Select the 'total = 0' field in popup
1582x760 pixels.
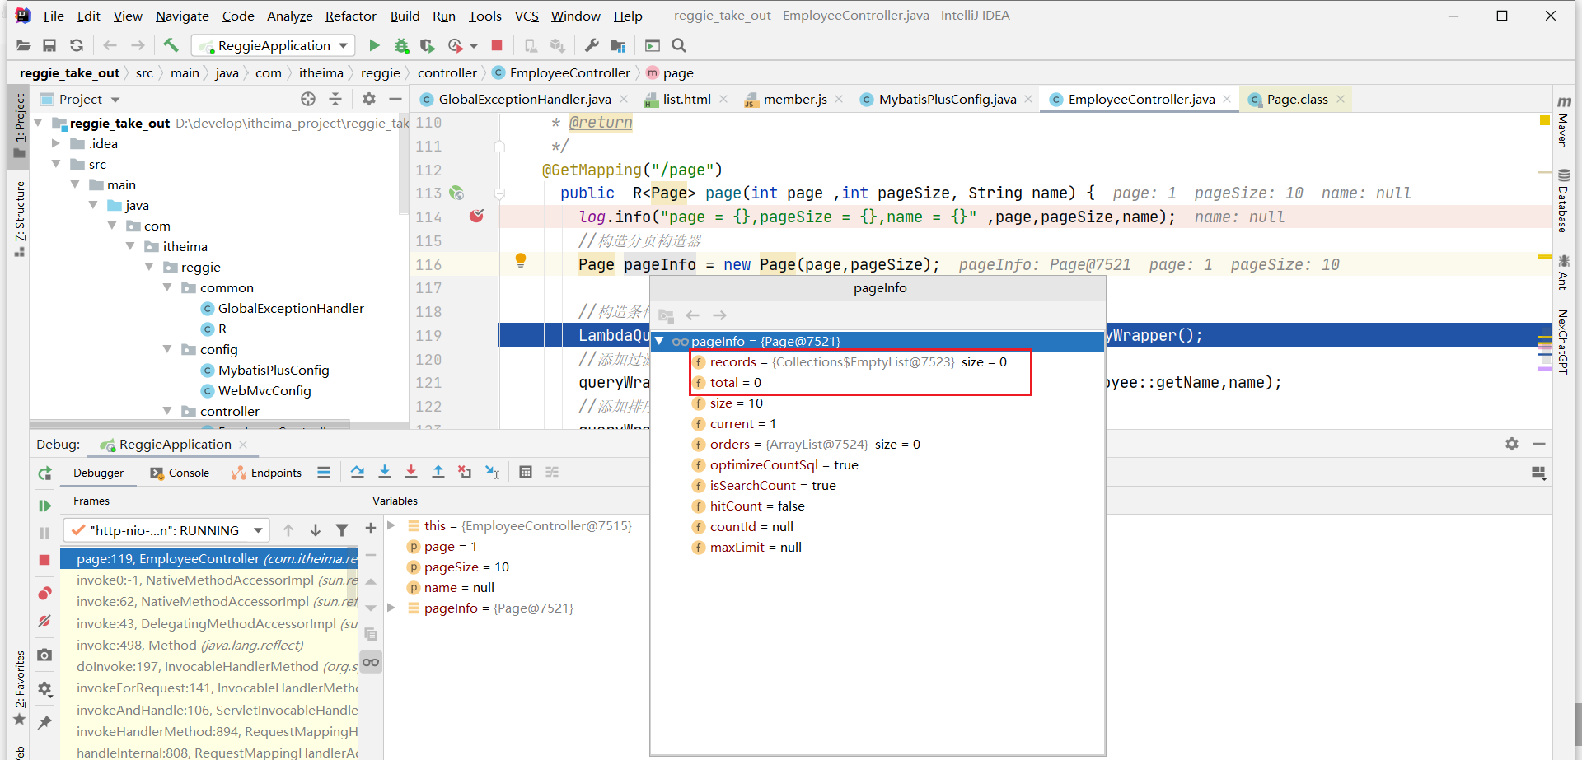[735, 382]
